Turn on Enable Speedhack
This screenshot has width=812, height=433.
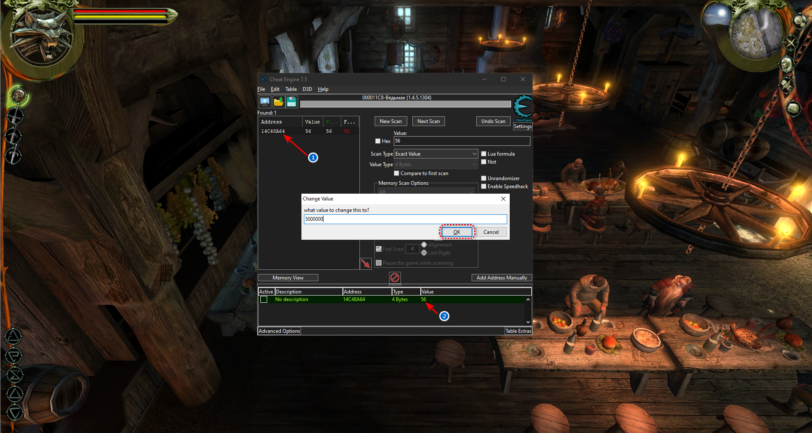[483, 186]
